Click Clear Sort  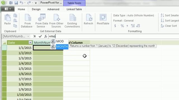click(169, 26)
